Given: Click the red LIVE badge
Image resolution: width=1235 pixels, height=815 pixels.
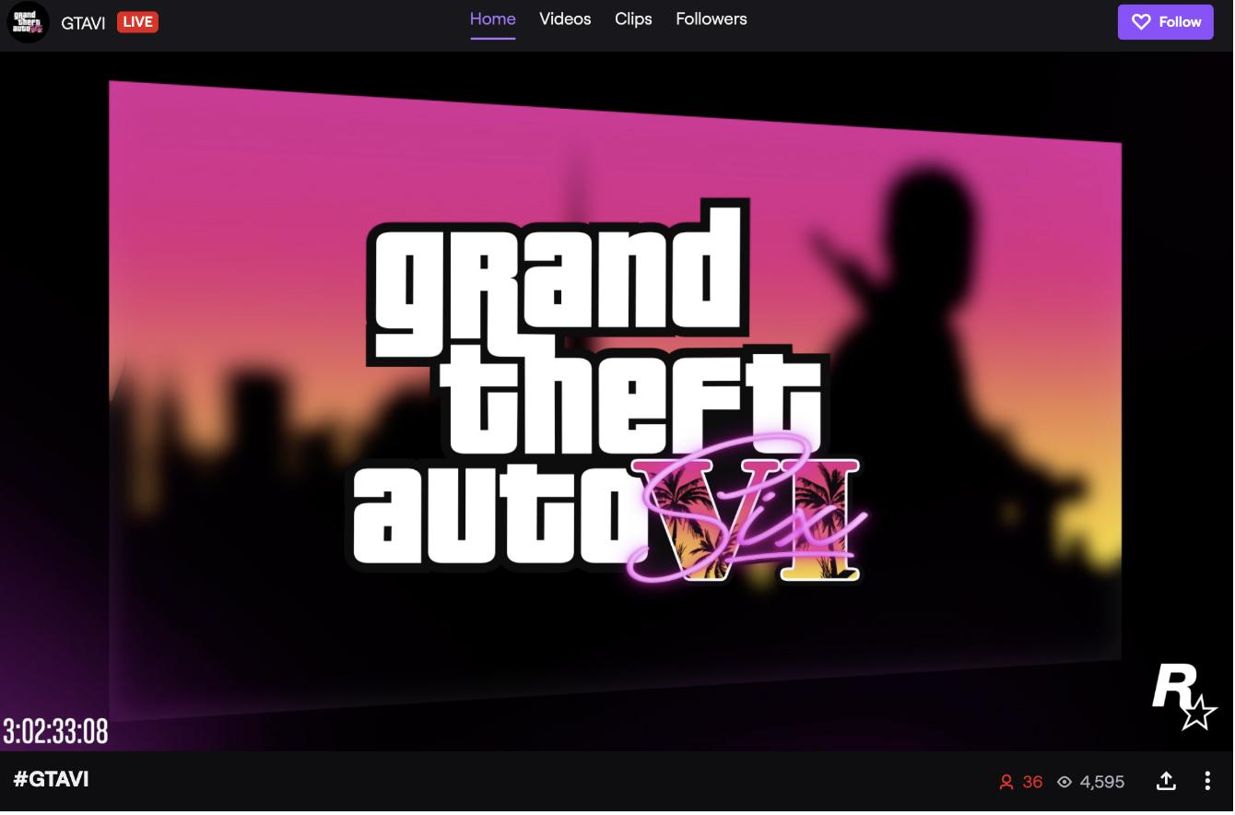Looking at the screenshot, I should [x=138, y=22].
